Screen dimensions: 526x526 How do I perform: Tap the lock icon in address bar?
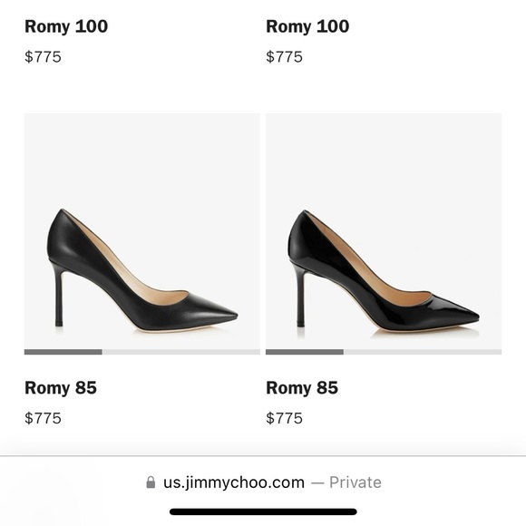[151, 482]
